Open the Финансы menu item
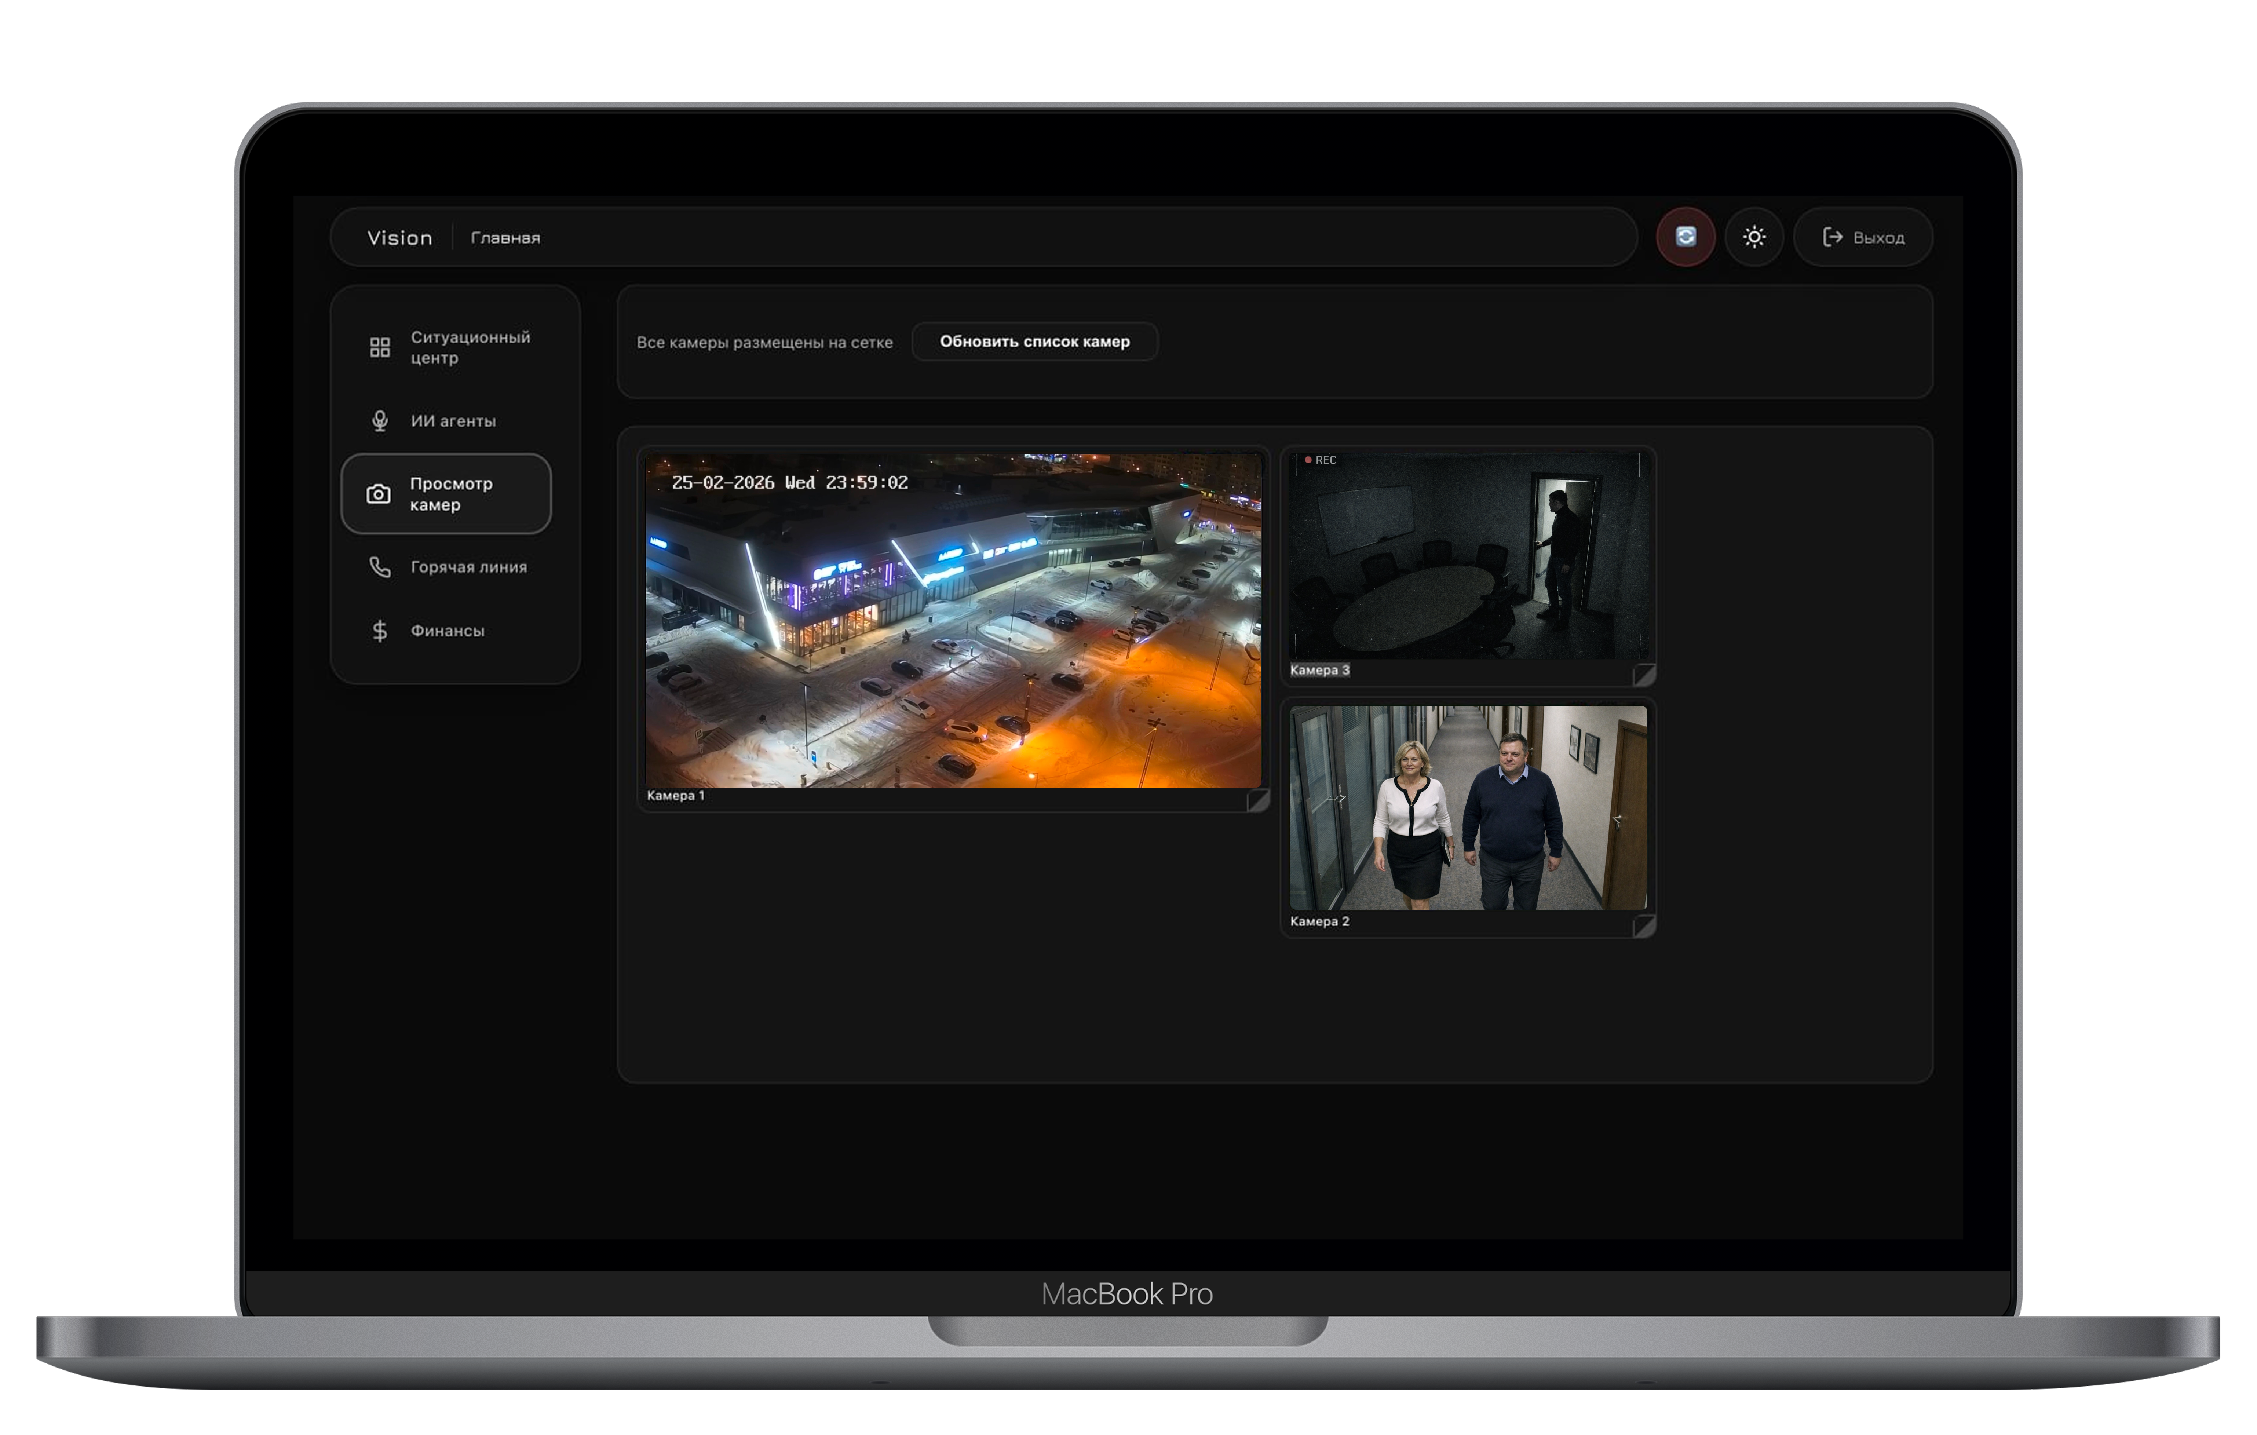This screenshot has width=2257, height=1435. (x=447, y=631)
